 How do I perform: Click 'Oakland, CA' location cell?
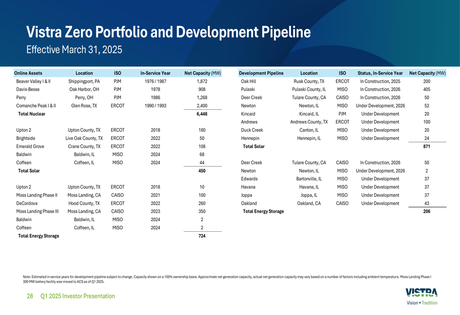point(309,203)
